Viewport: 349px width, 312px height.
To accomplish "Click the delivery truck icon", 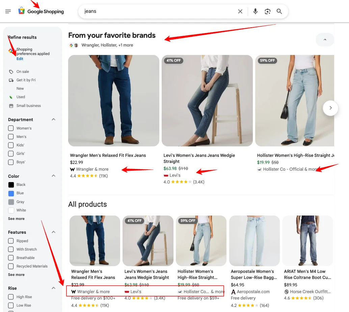I will pyautogui.click(x=11, y=80).
